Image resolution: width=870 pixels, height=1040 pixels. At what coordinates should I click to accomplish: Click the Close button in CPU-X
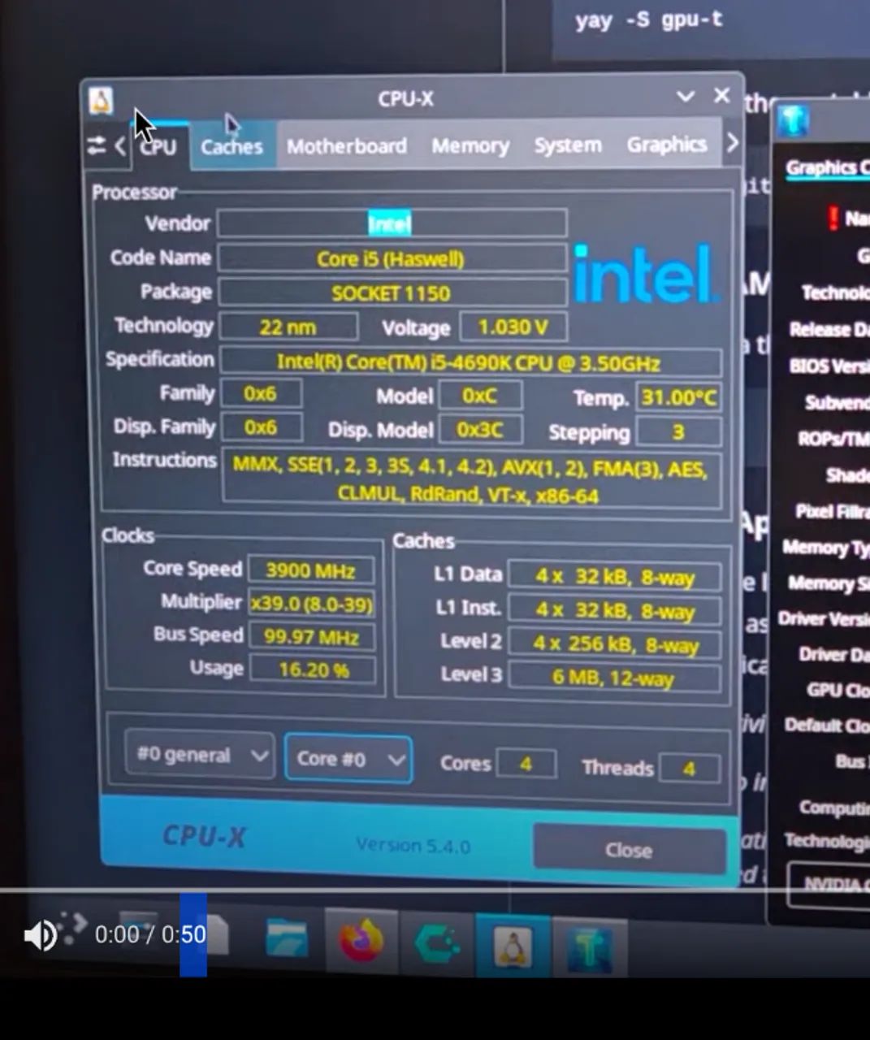pyautogui.click(x=629, y=850)
